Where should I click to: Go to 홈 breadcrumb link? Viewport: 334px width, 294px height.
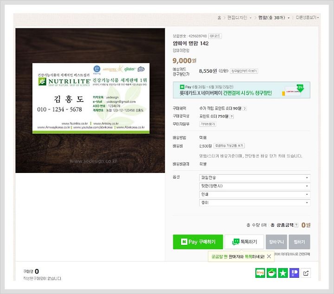219,18
